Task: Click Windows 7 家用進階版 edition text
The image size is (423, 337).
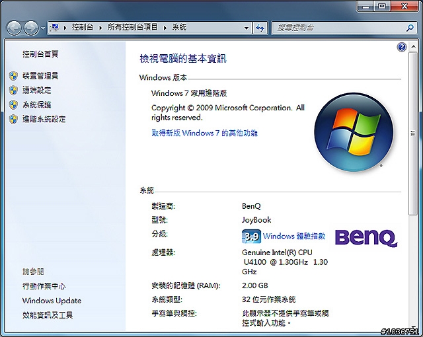Action: [189, 93]
